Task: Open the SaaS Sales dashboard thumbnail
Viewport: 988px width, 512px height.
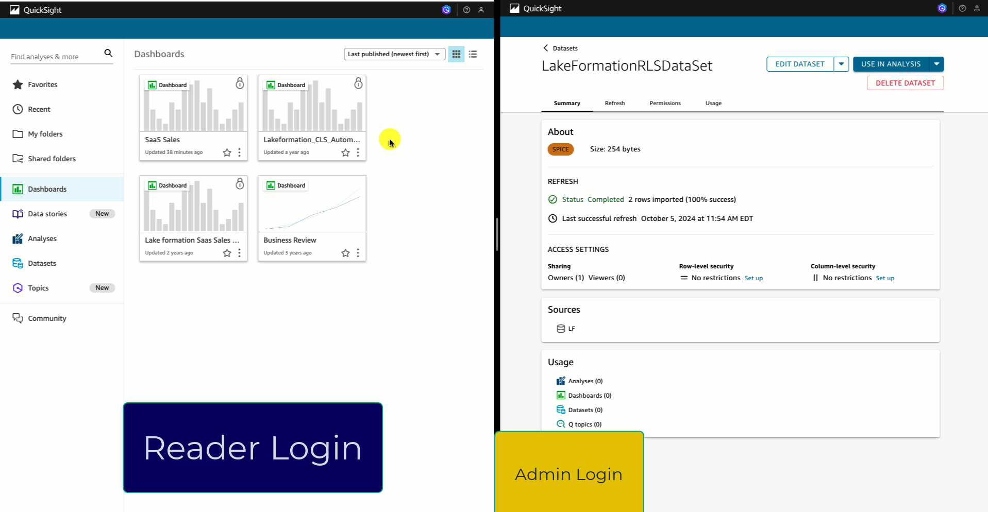Action: tap(193, 104)
